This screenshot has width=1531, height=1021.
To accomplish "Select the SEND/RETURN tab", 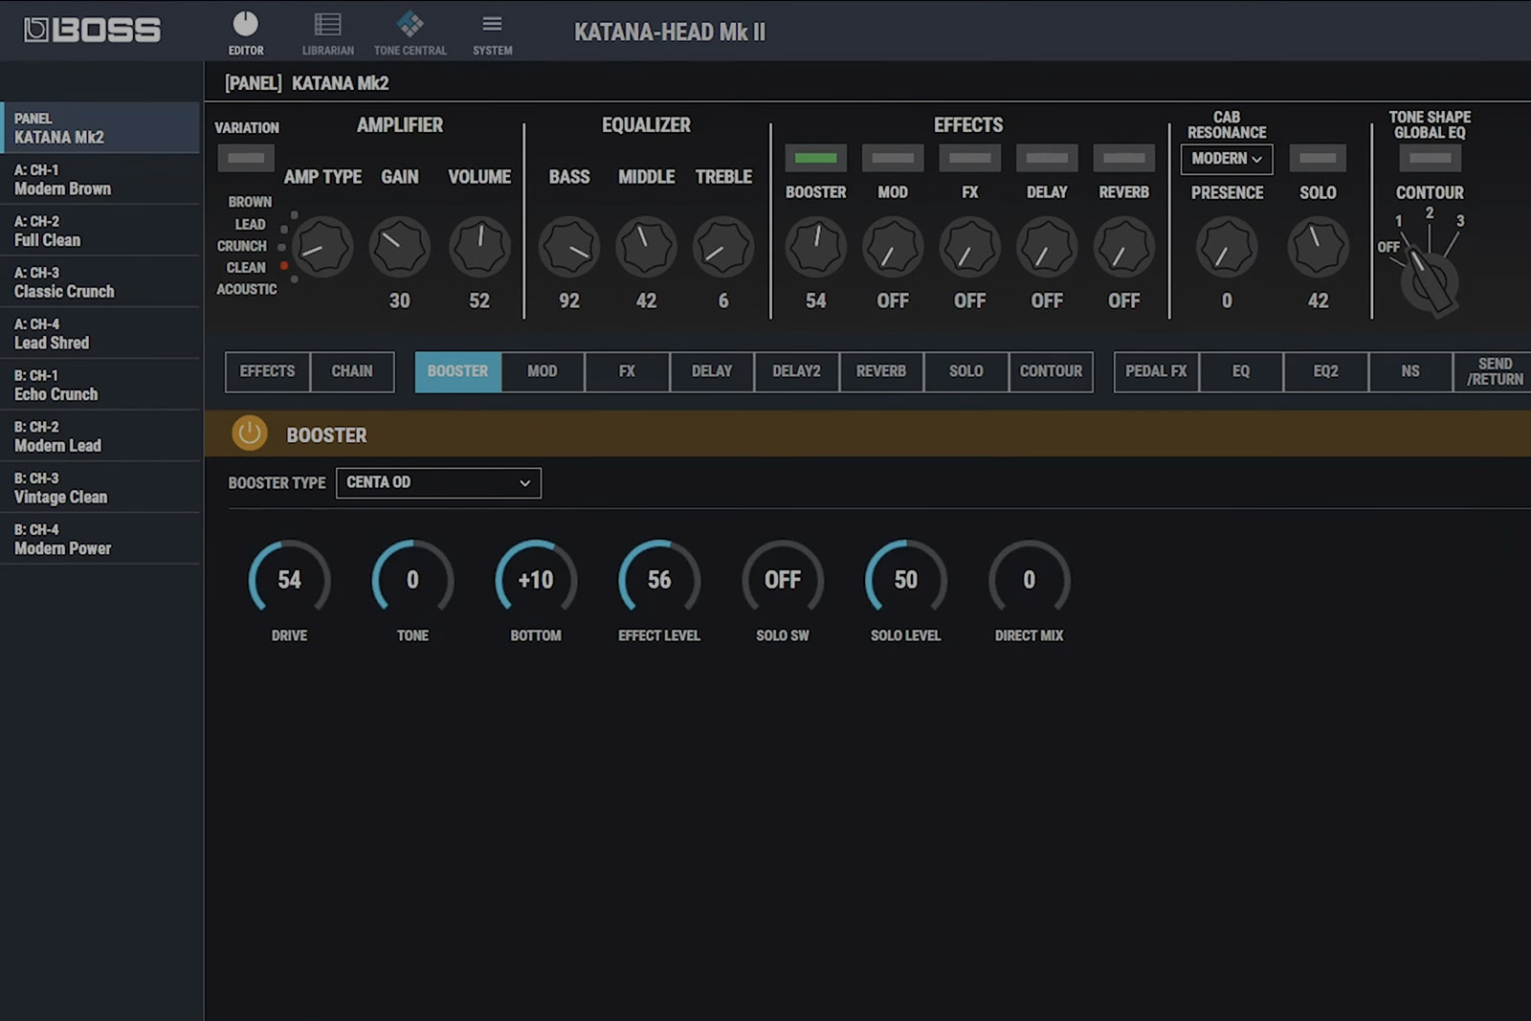I will pyautogui.click(x=1493, y=371).
